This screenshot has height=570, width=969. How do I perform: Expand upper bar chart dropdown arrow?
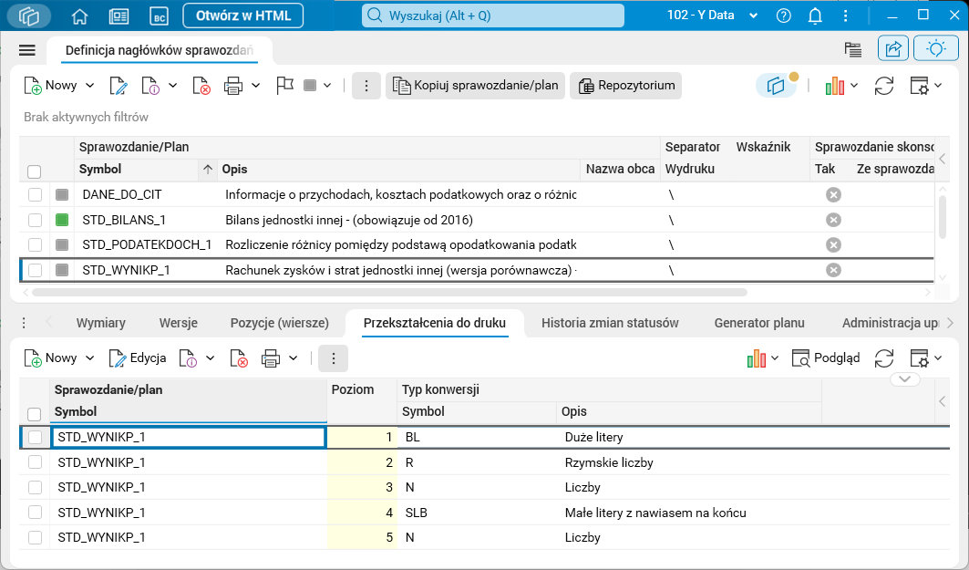tap(854, 86)
